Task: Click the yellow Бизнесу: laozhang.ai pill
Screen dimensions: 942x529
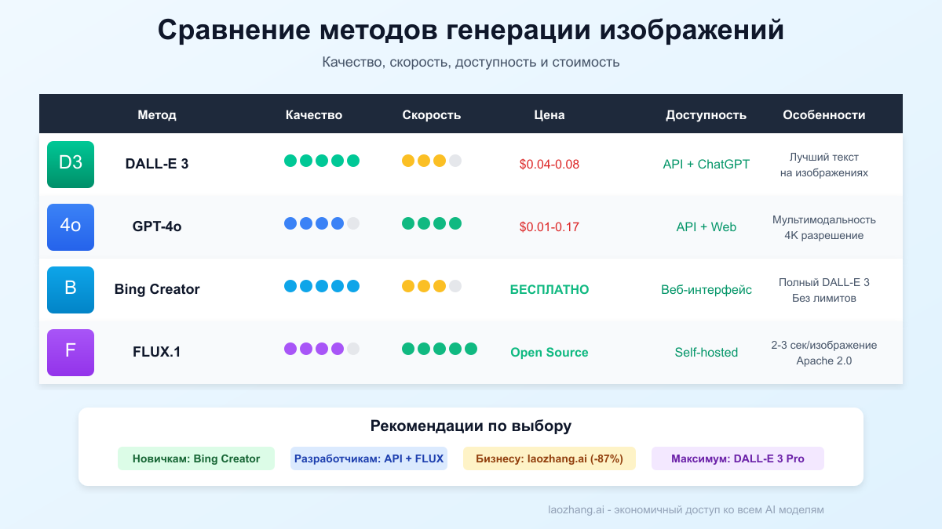Action: tap(549, 458)
